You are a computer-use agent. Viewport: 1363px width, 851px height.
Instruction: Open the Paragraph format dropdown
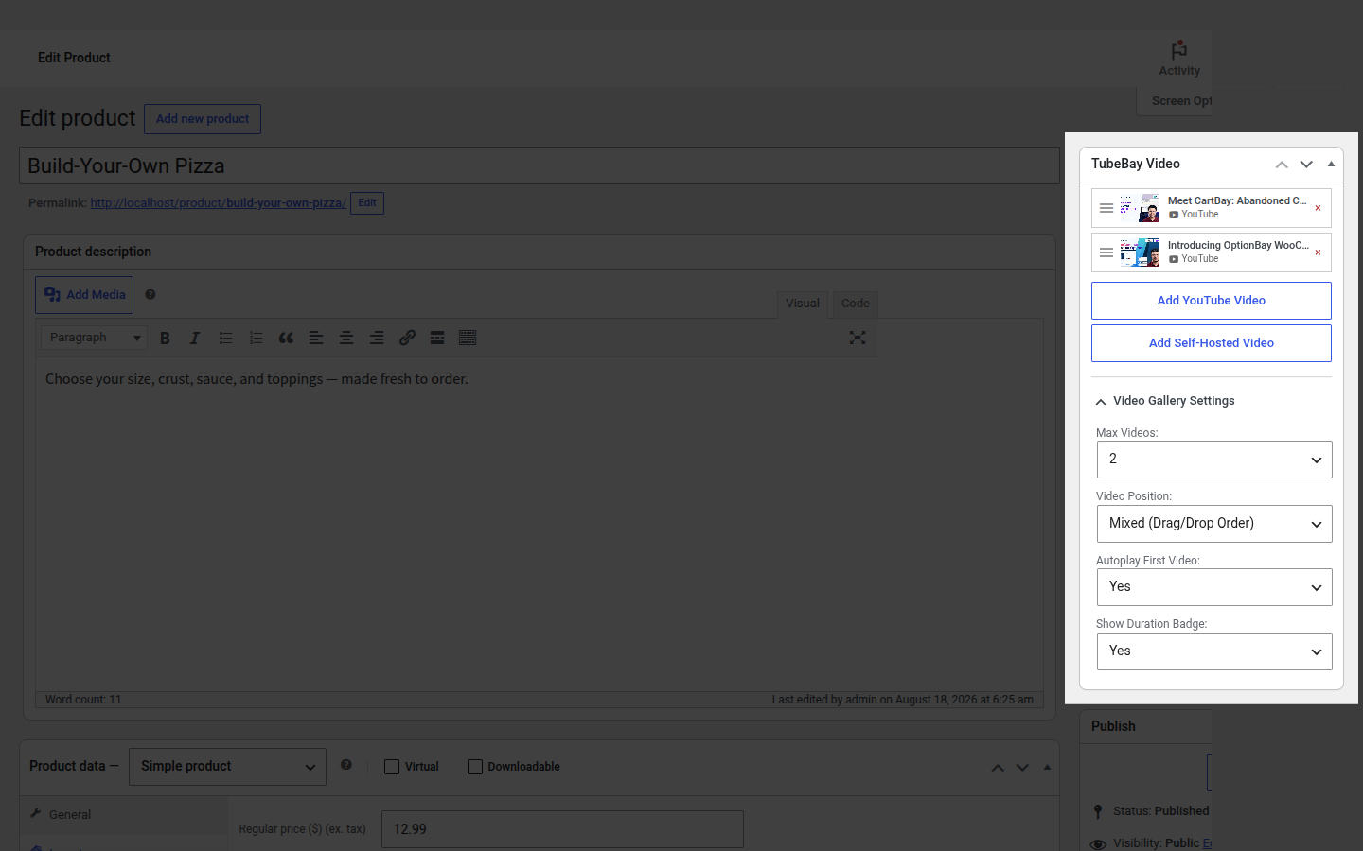tap(94, 338)
